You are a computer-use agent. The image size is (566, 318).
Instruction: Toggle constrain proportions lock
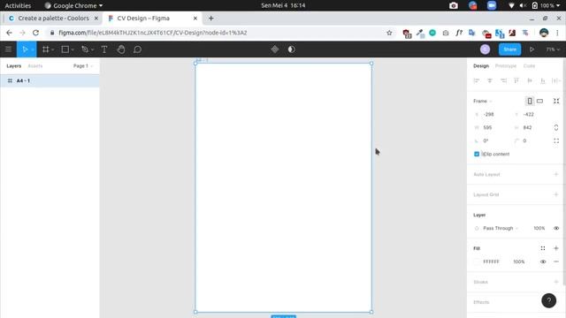pyautogui.click(x=556, y=127)
